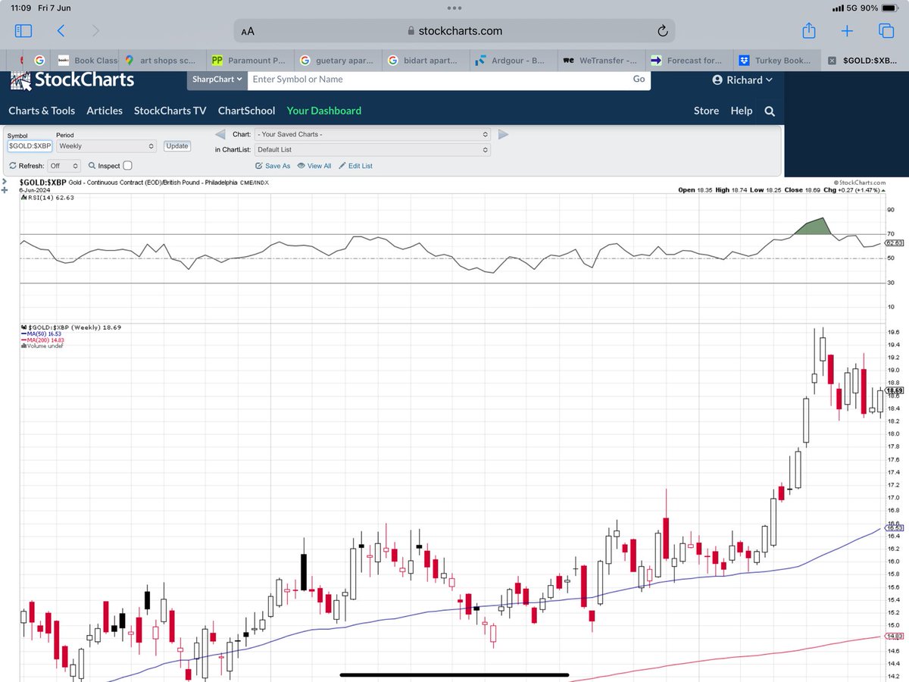
Task: Open the Help page
Action: [742, 111]
